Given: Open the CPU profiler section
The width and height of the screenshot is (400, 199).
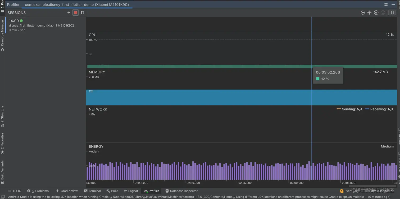Looking at the screenshot, I should click(x=93, y=35).
